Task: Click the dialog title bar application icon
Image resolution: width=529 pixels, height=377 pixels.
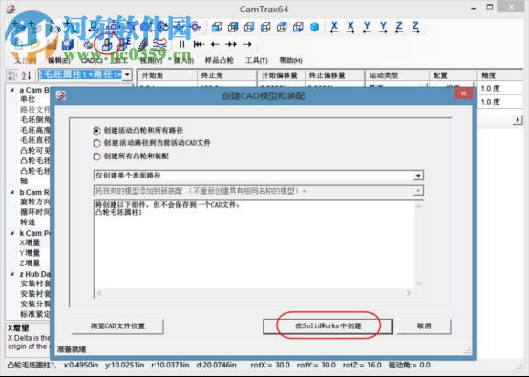Action: pos(61,95)
